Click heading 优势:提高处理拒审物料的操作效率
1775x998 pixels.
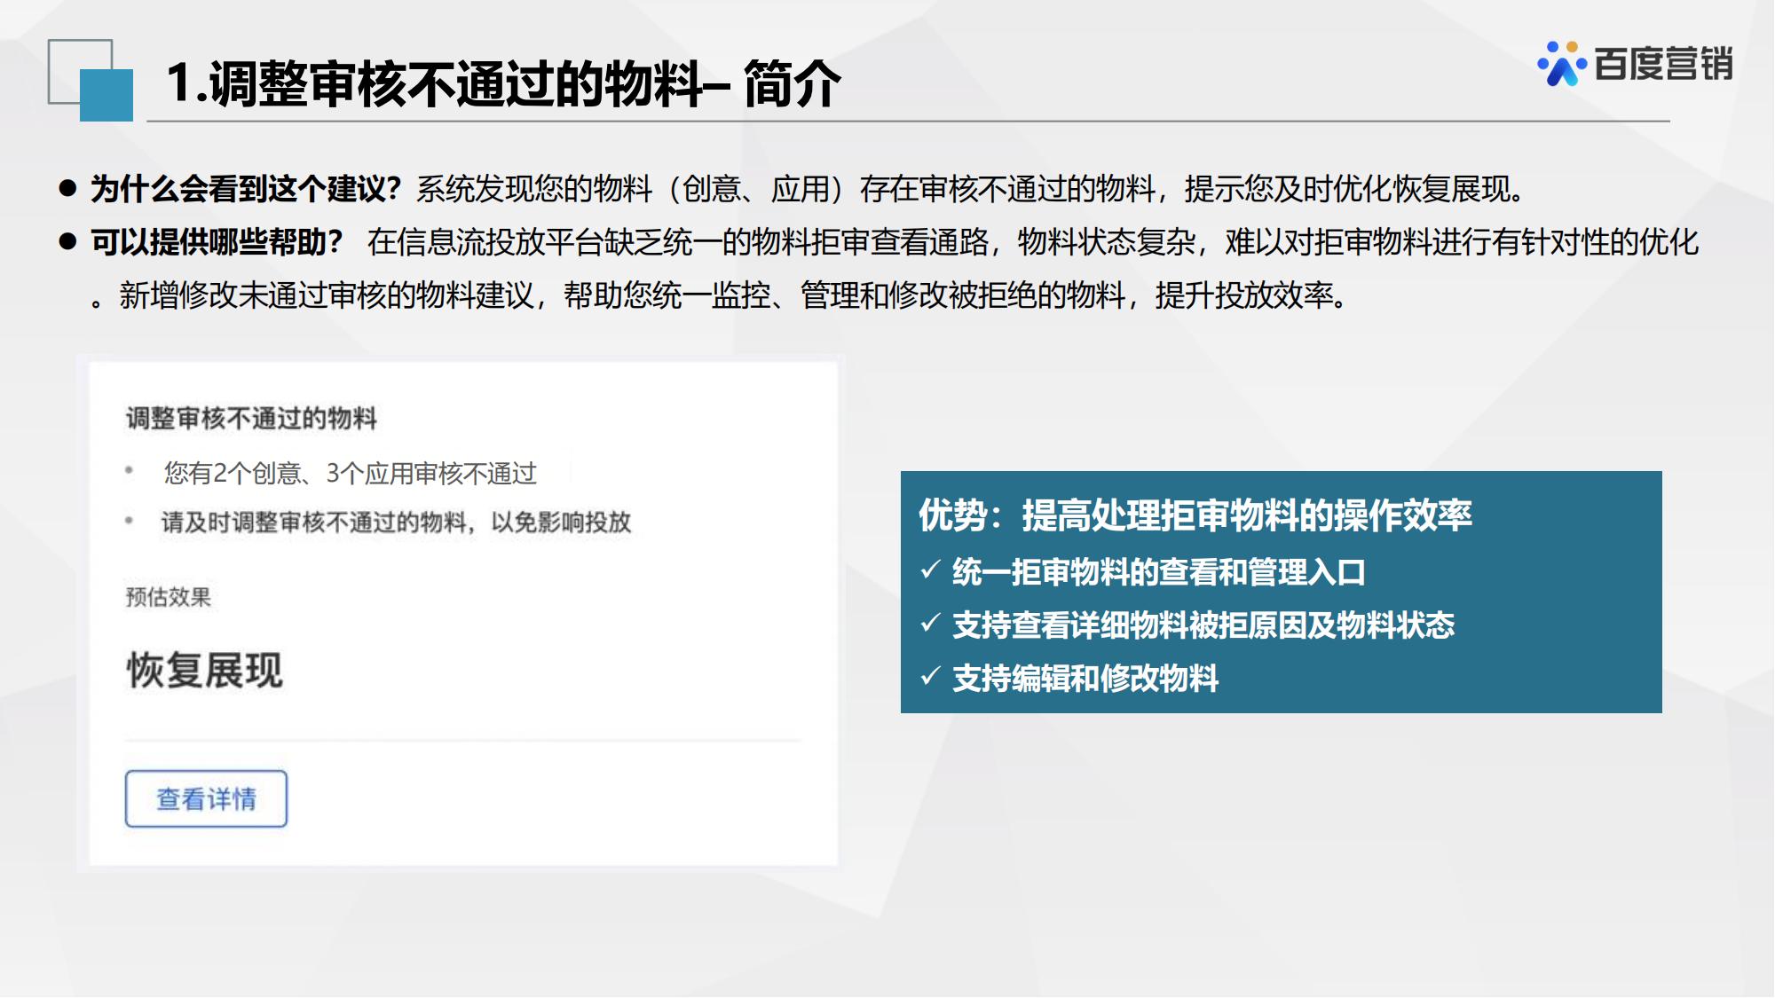point(1195,515)
